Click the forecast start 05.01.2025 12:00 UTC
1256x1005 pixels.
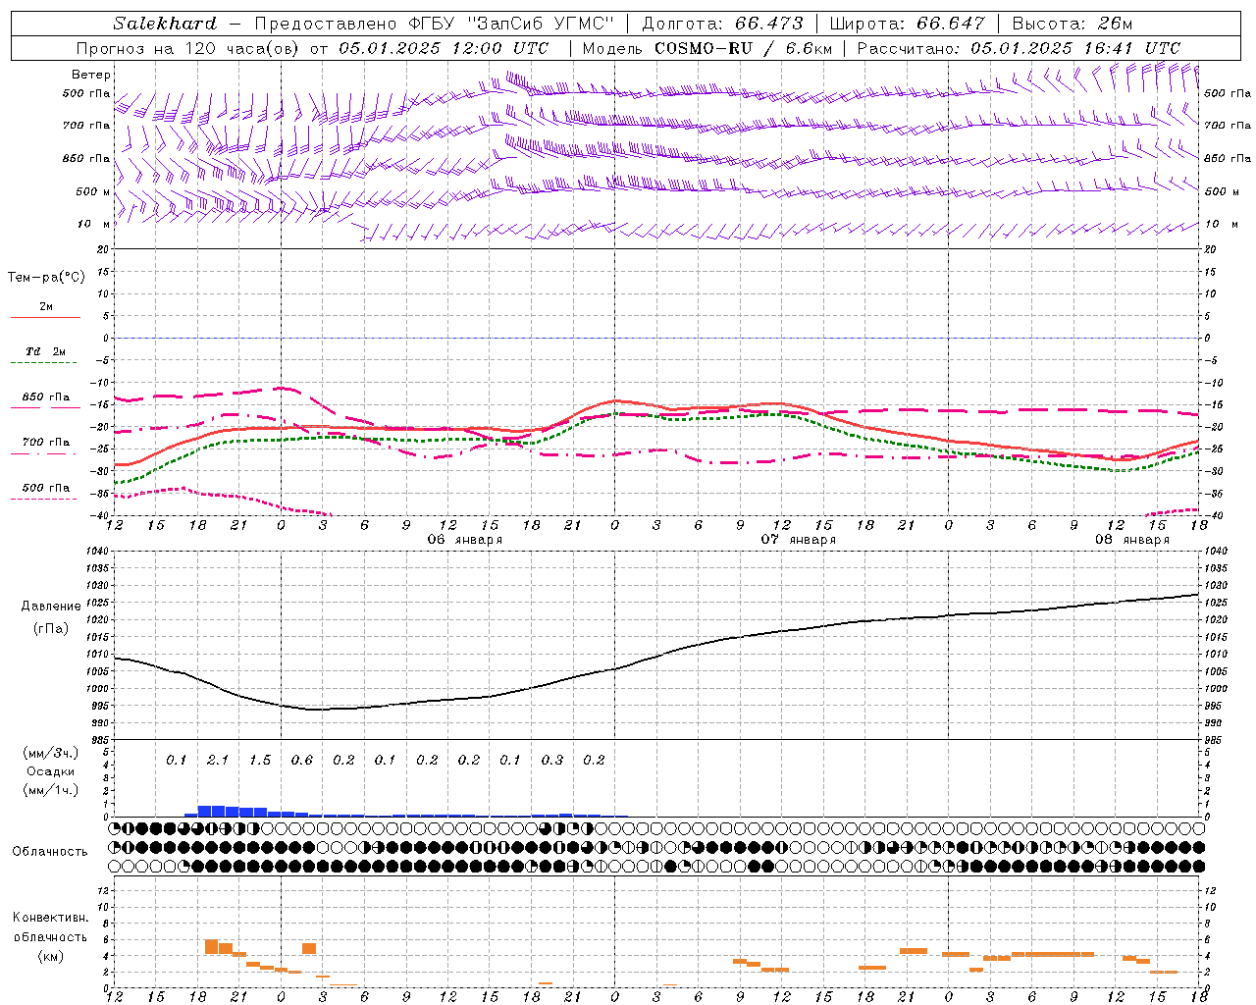444,48
